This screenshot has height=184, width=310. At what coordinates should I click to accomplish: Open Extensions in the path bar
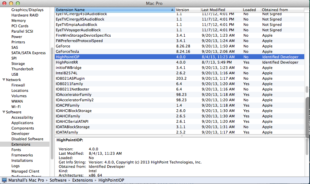tap(82, 180)
